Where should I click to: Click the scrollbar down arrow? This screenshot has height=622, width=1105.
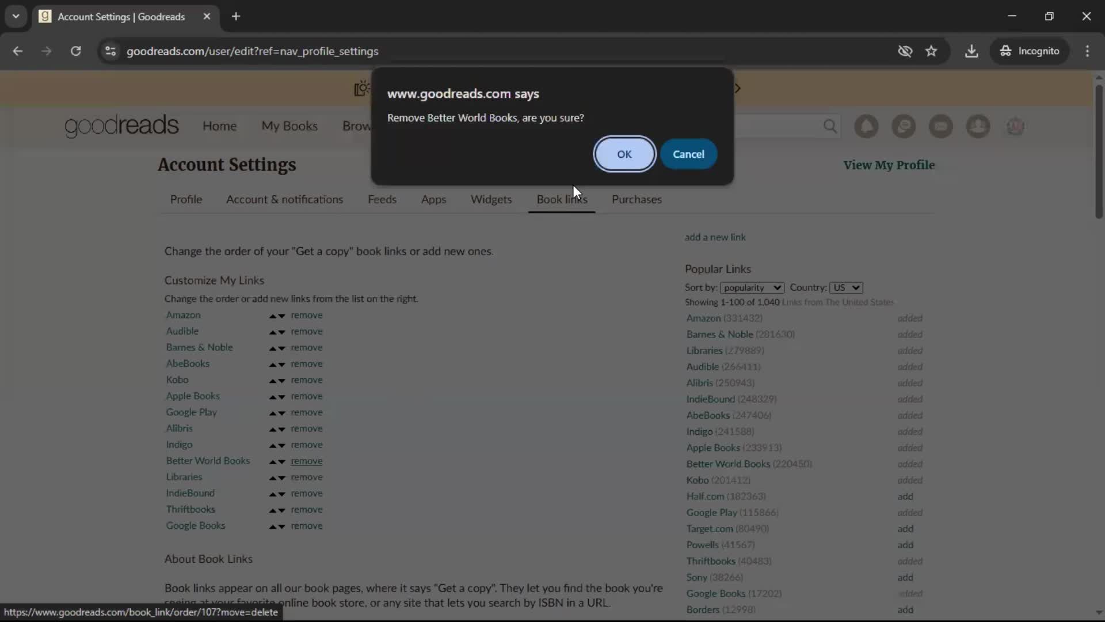(x=1098, y=613)
